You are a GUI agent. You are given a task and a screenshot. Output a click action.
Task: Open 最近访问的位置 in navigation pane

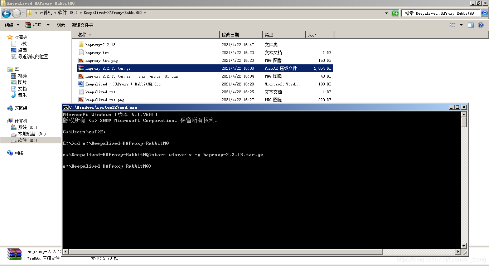tap(33, 56)
